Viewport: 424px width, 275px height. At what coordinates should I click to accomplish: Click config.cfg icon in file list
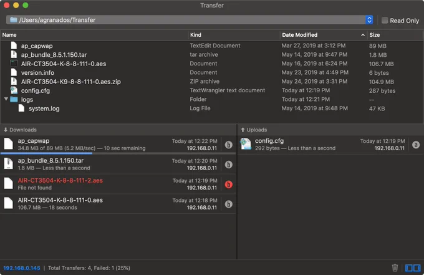tap(14, 90)
